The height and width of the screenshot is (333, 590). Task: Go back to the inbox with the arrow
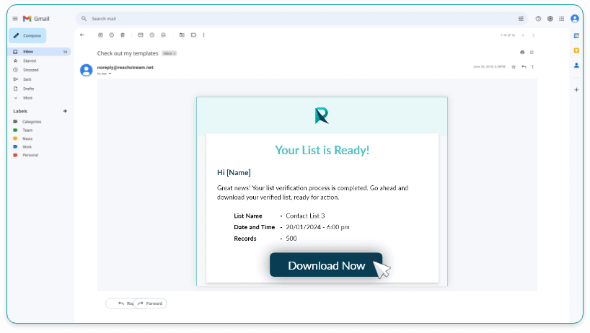pos(82,35)
